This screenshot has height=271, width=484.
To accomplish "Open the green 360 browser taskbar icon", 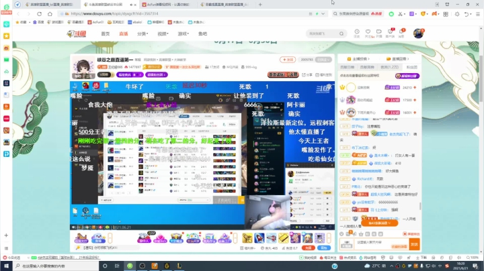I will (x=130, y=266).
